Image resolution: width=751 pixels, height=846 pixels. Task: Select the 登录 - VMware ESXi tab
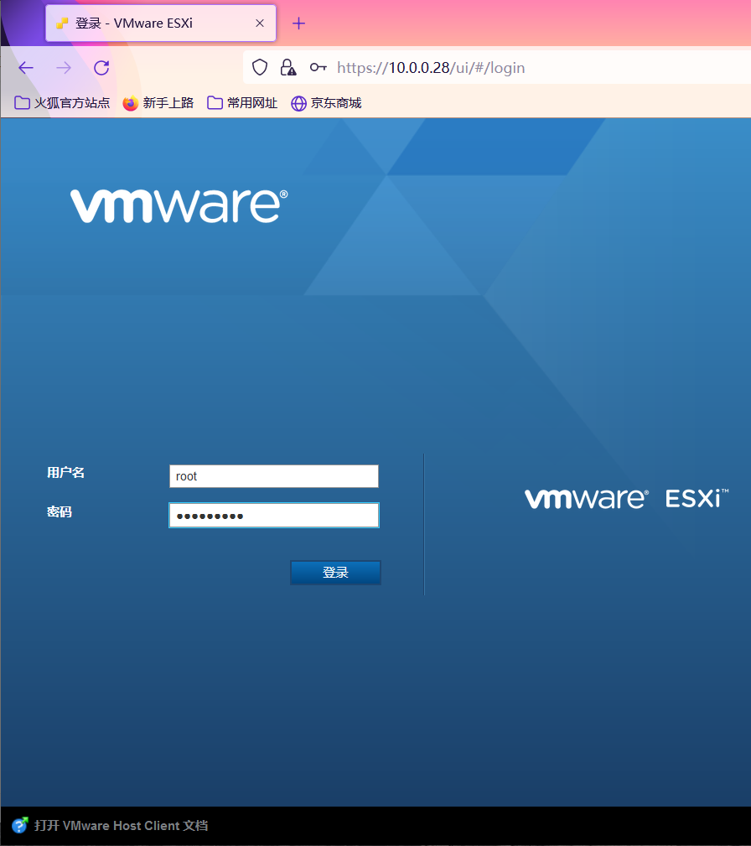tap(161, 23)
